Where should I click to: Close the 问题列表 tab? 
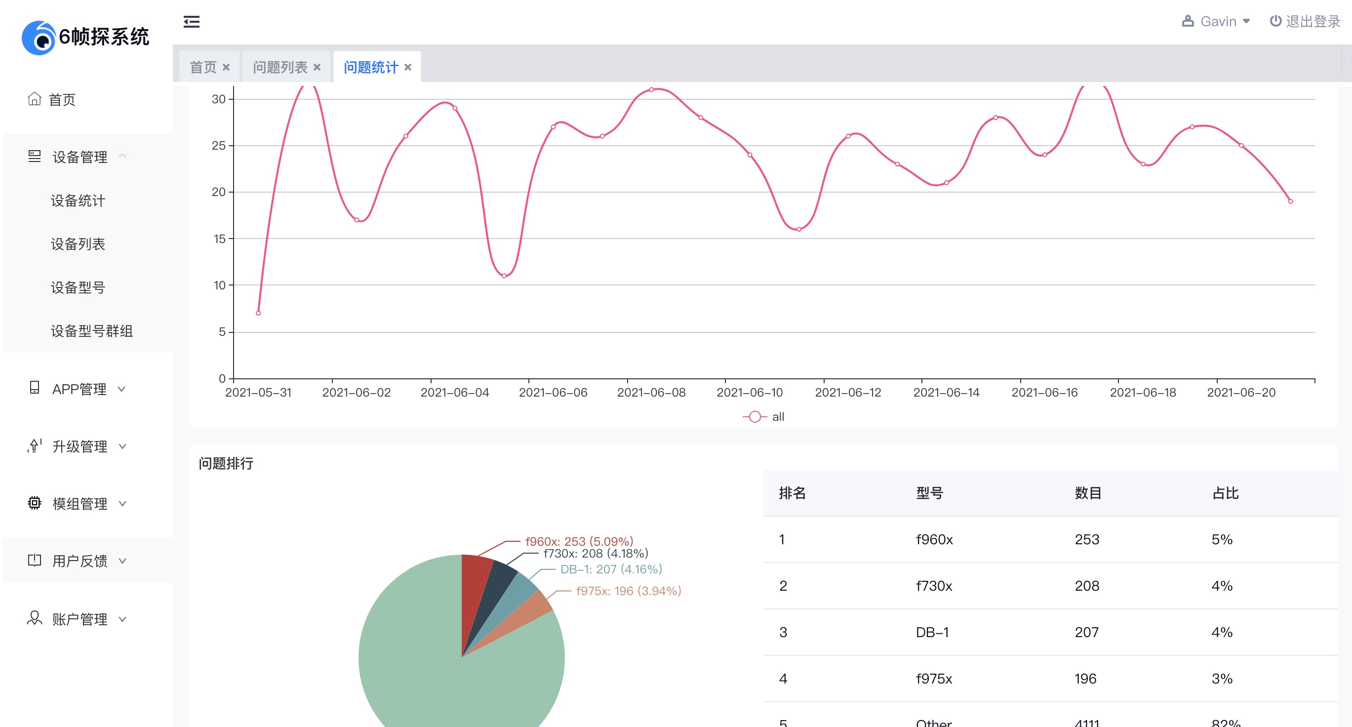tap(317, 67)
